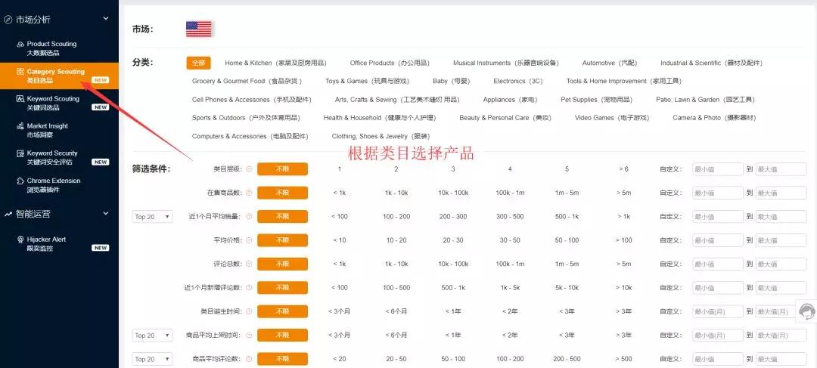
Task: Click the Chrome Extension sidebar icon
Action: (x=20, y=181)
